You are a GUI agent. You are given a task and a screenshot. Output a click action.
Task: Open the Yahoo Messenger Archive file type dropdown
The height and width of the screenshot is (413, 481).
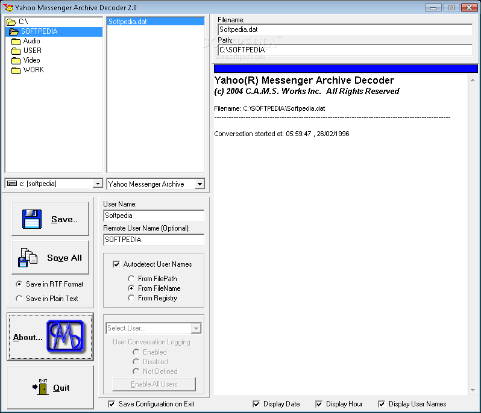[200, 184]
